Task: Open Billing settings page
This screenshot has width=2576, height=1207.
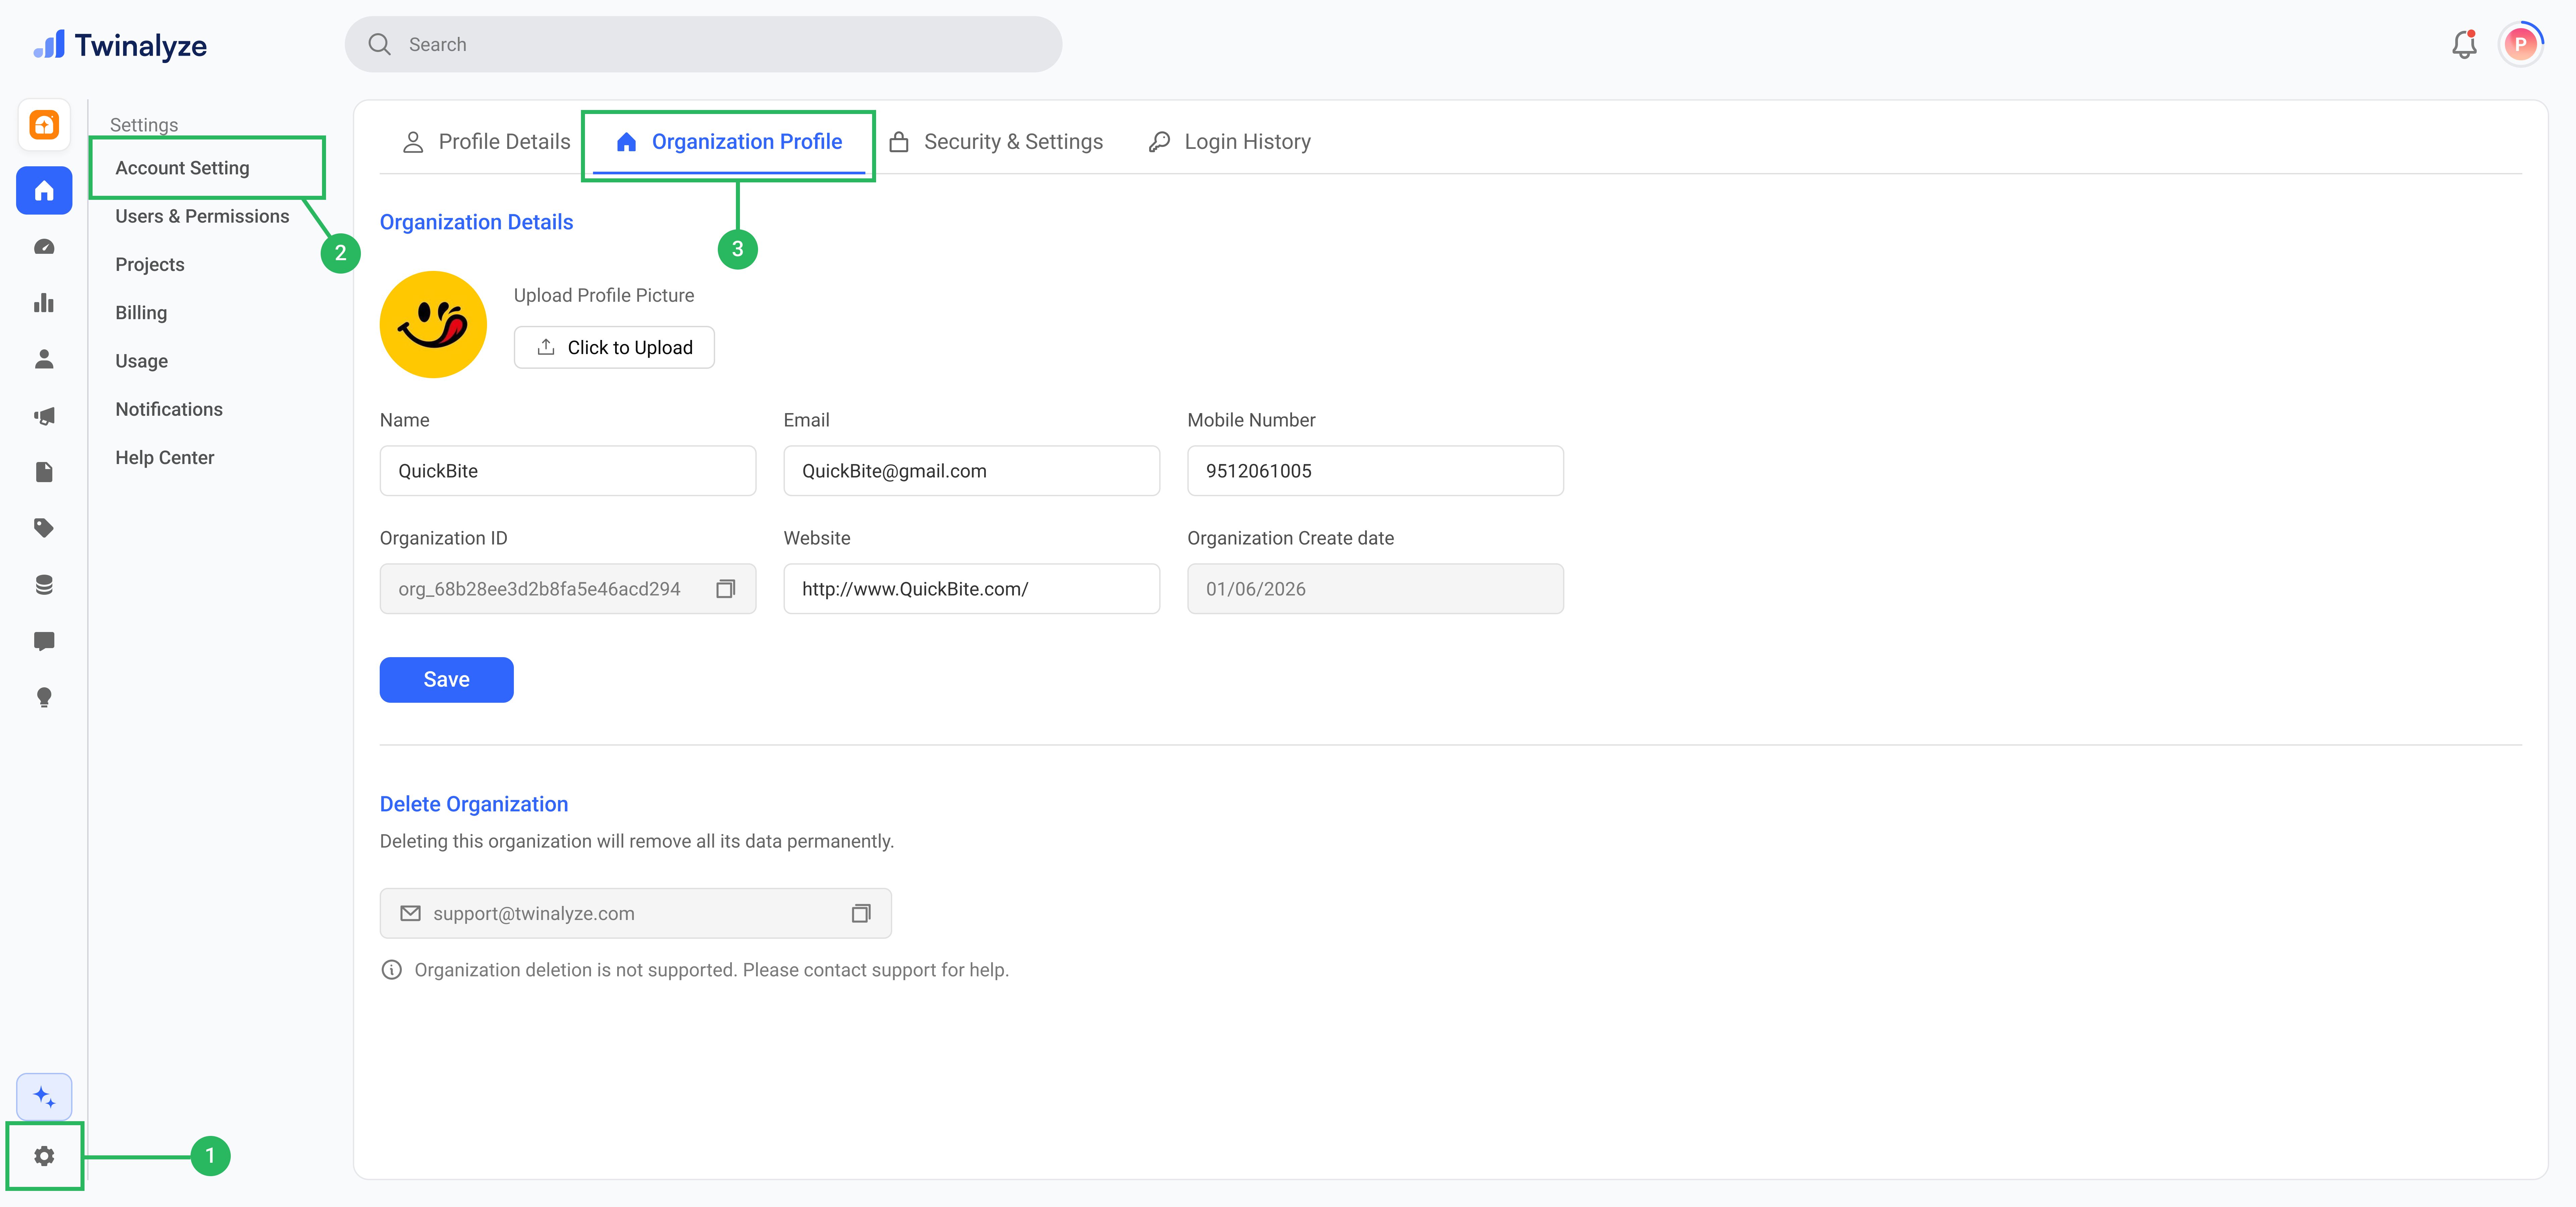Action: (x=141, y=313)
